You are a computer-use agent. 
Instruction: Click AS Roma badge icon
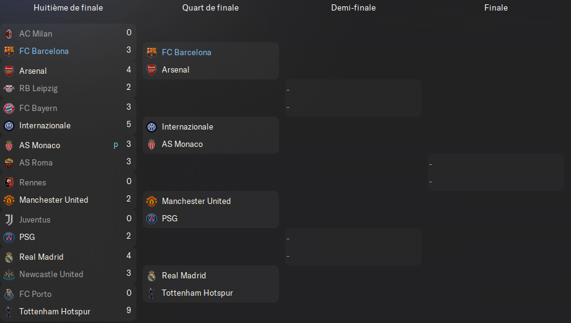pyautogui.click(x=9, y=163)
